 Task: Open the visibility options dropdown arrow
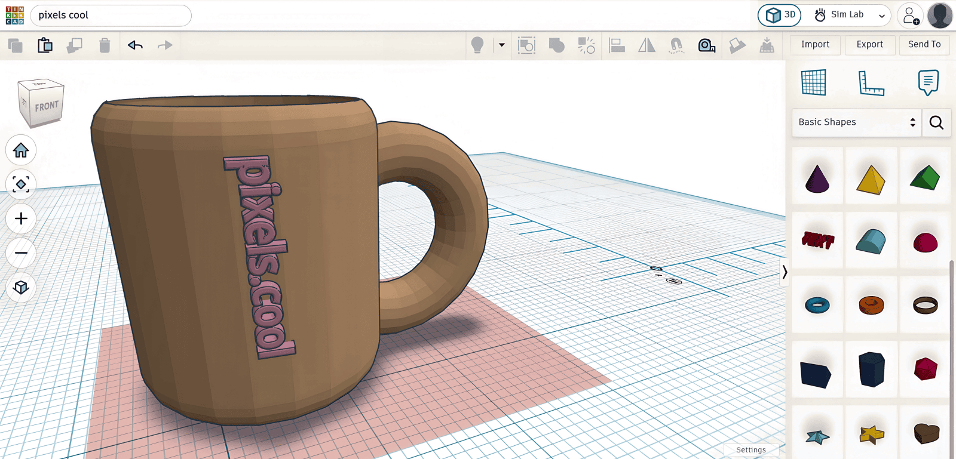click(502, 45)
